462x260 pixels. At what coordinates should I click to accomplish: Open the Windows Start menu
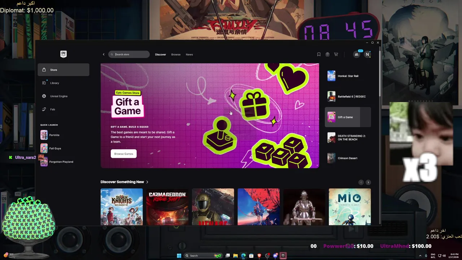pyautogui.click(x=179, y=256)
